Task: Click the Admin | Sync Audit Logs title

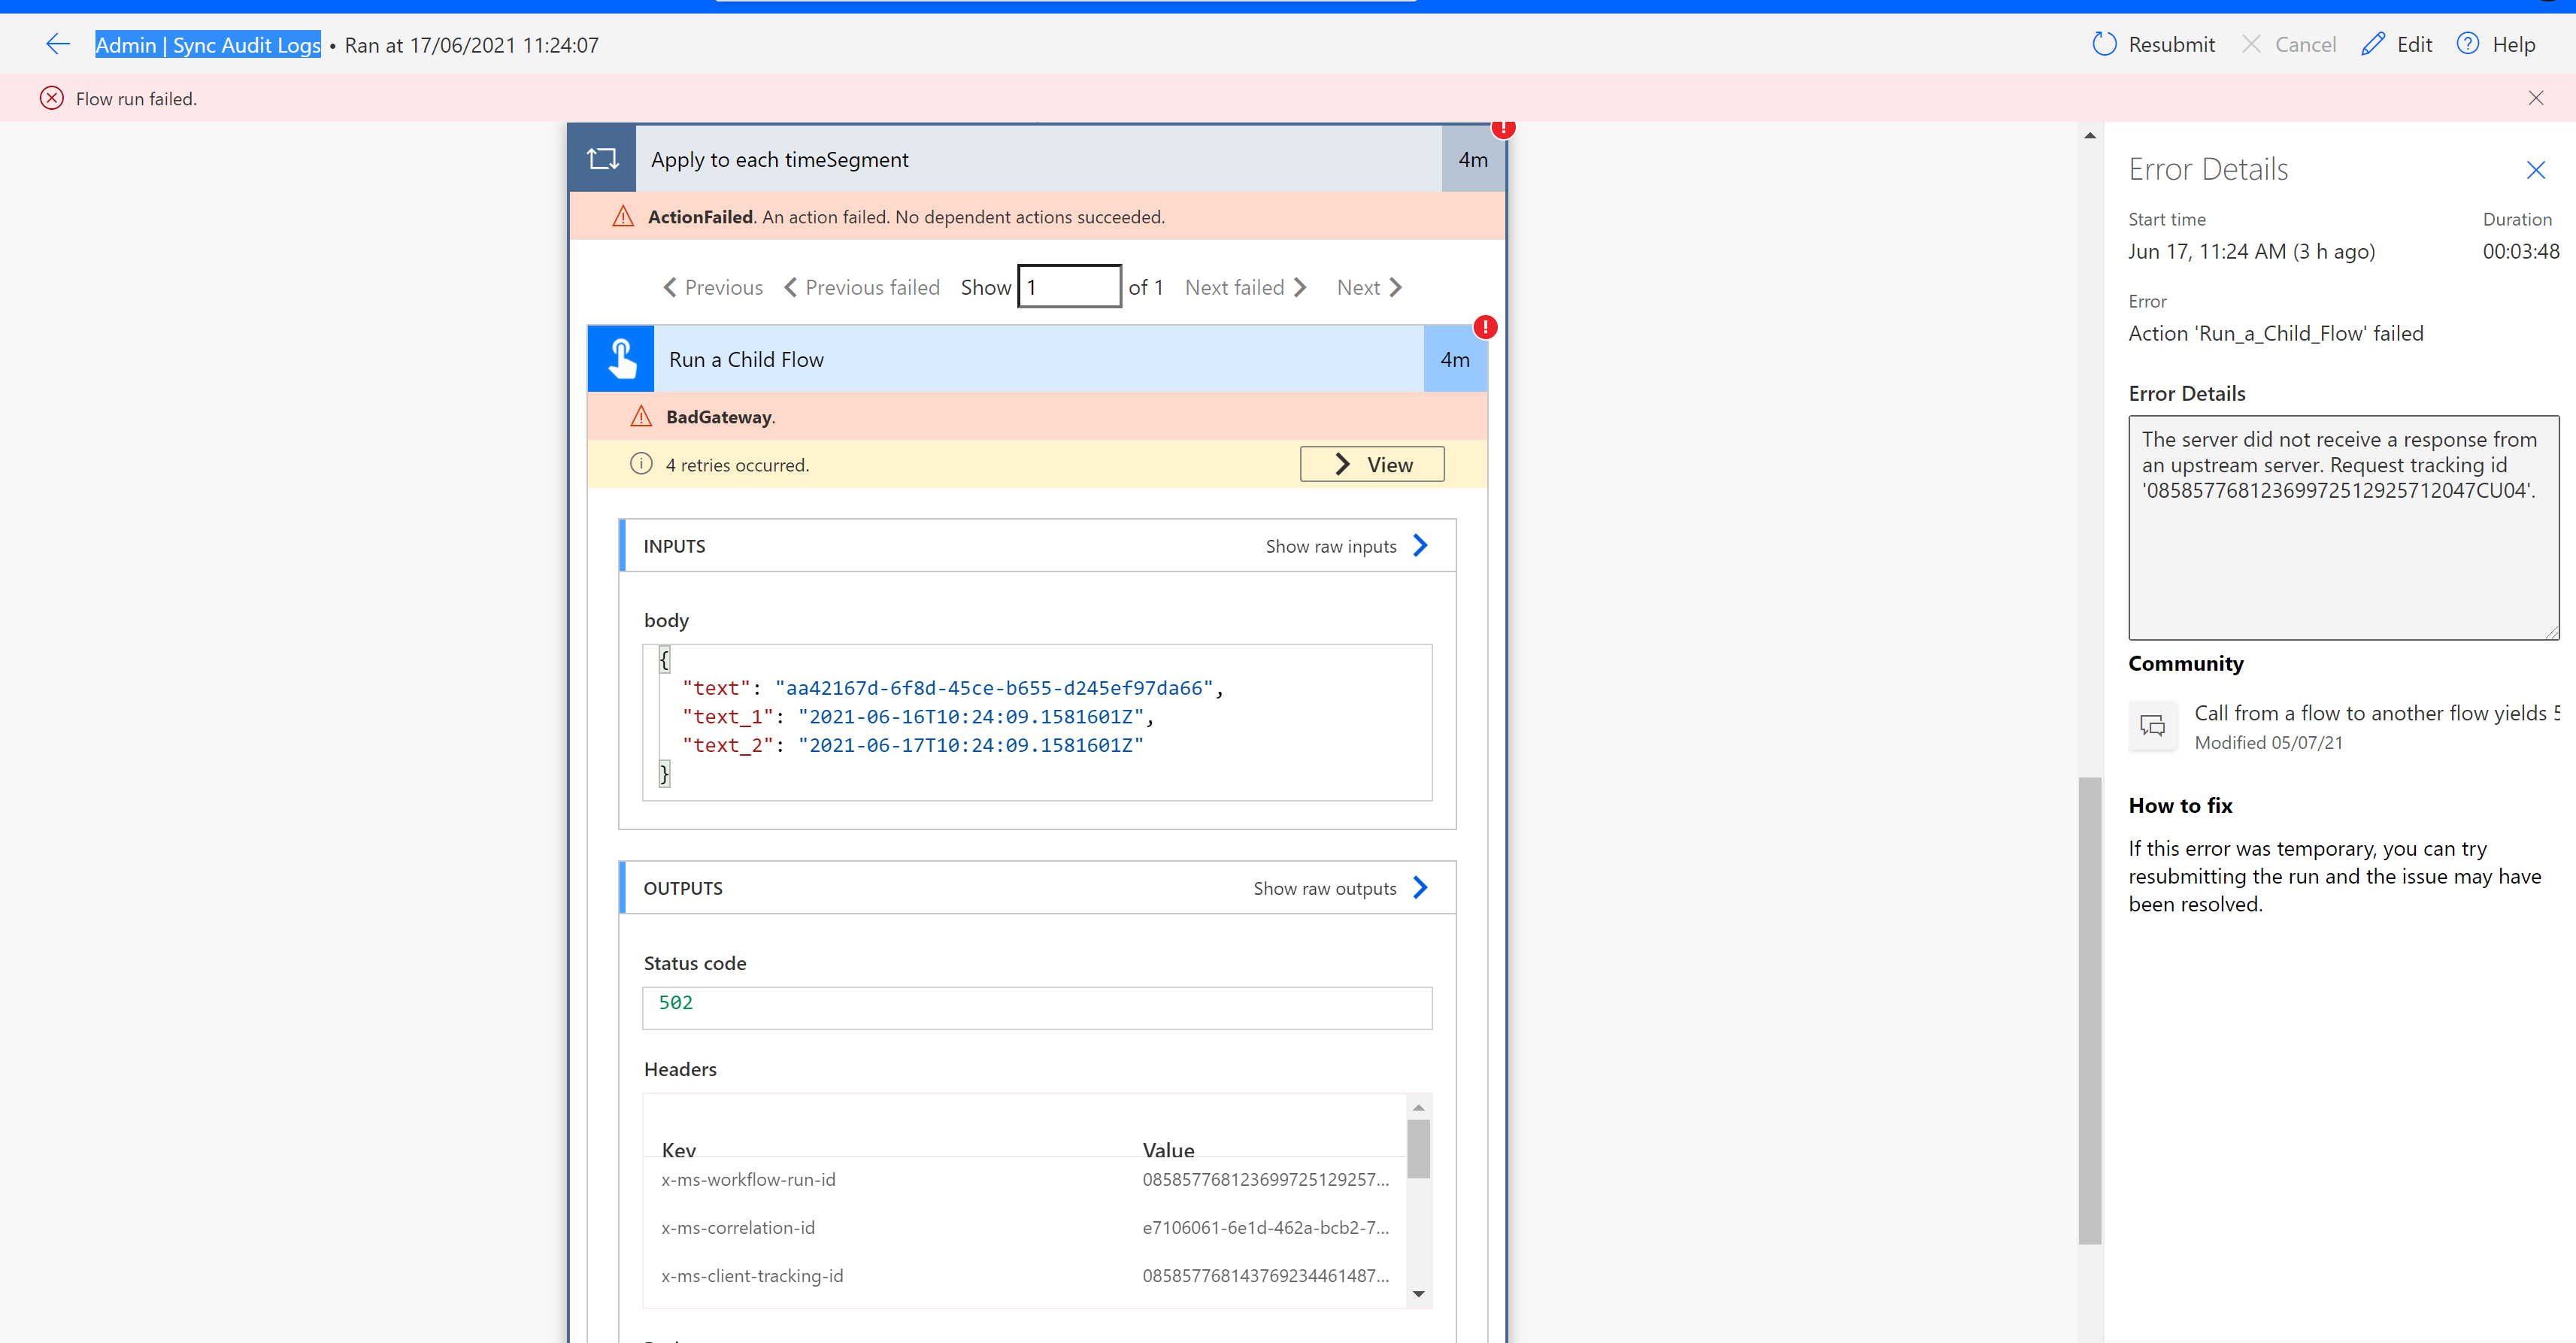Action: pos(207,44)
